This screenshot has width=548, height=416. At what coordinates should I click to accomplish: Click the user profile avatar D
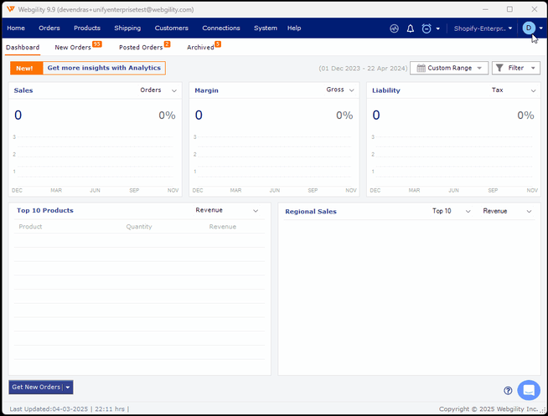point(529,28)
